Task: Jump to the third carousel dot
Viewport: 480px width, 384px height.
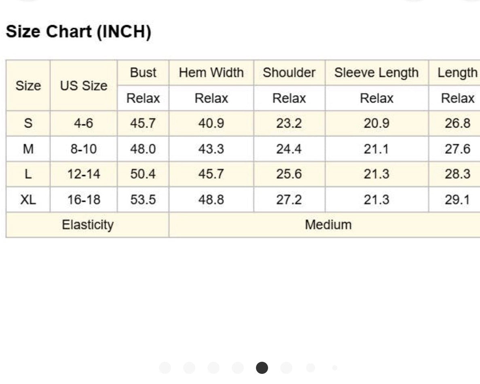Action: click(x=214, y=367)
